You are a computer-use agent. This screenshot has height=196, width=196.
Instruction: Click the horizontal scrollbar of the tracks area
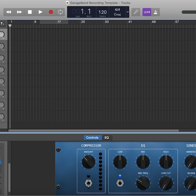[x=94, y=130]
